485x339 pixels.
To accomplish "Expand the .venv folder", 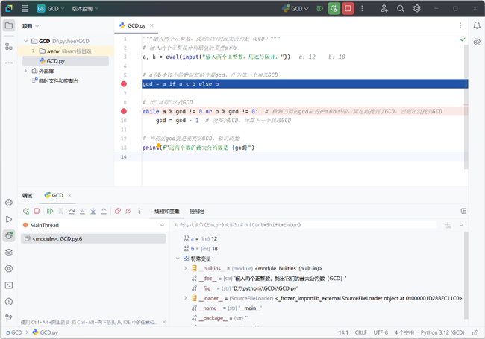I will pos(34,51).
